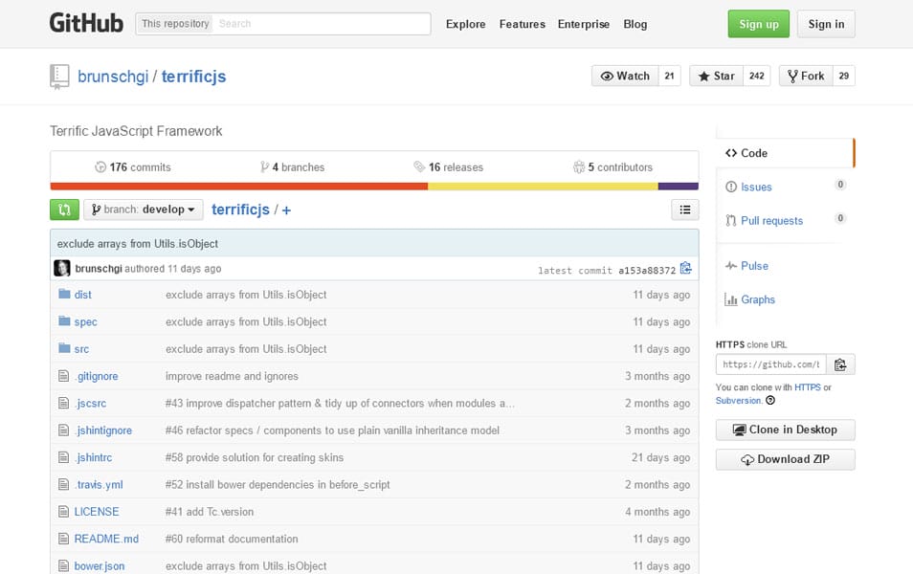Click the Watch button

tap(625, 76)
